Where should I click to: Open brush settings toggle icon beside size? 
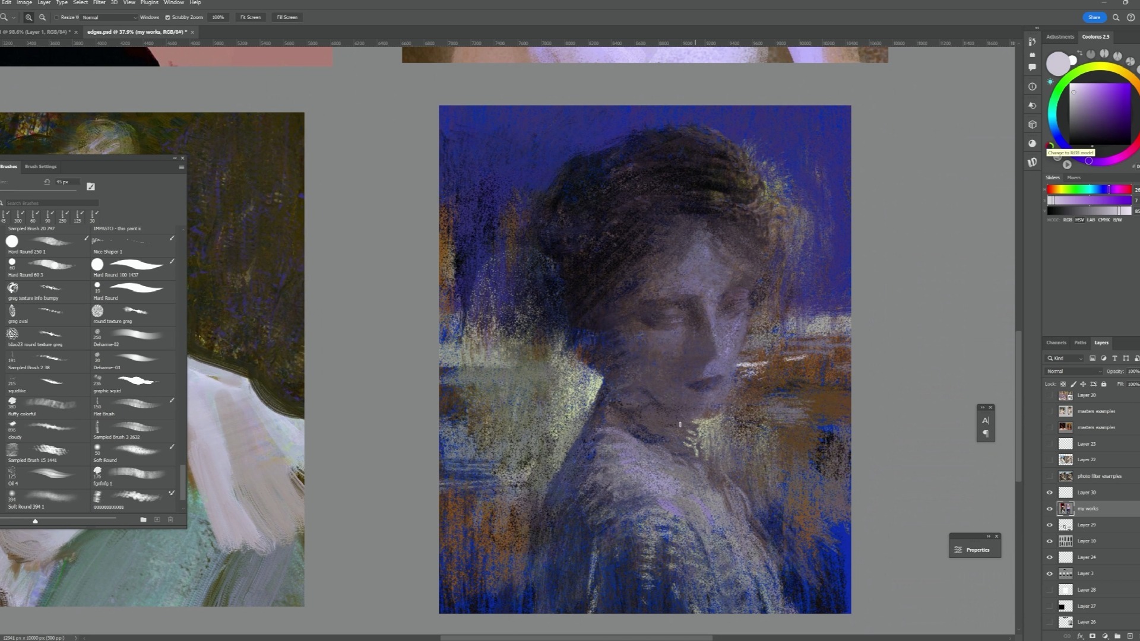click(91, 186)
